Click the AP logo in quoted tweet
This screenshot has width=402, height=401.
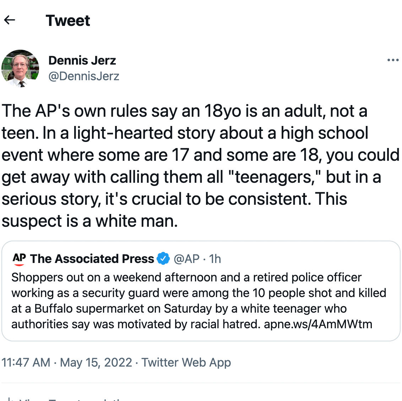tap(19, 259)
